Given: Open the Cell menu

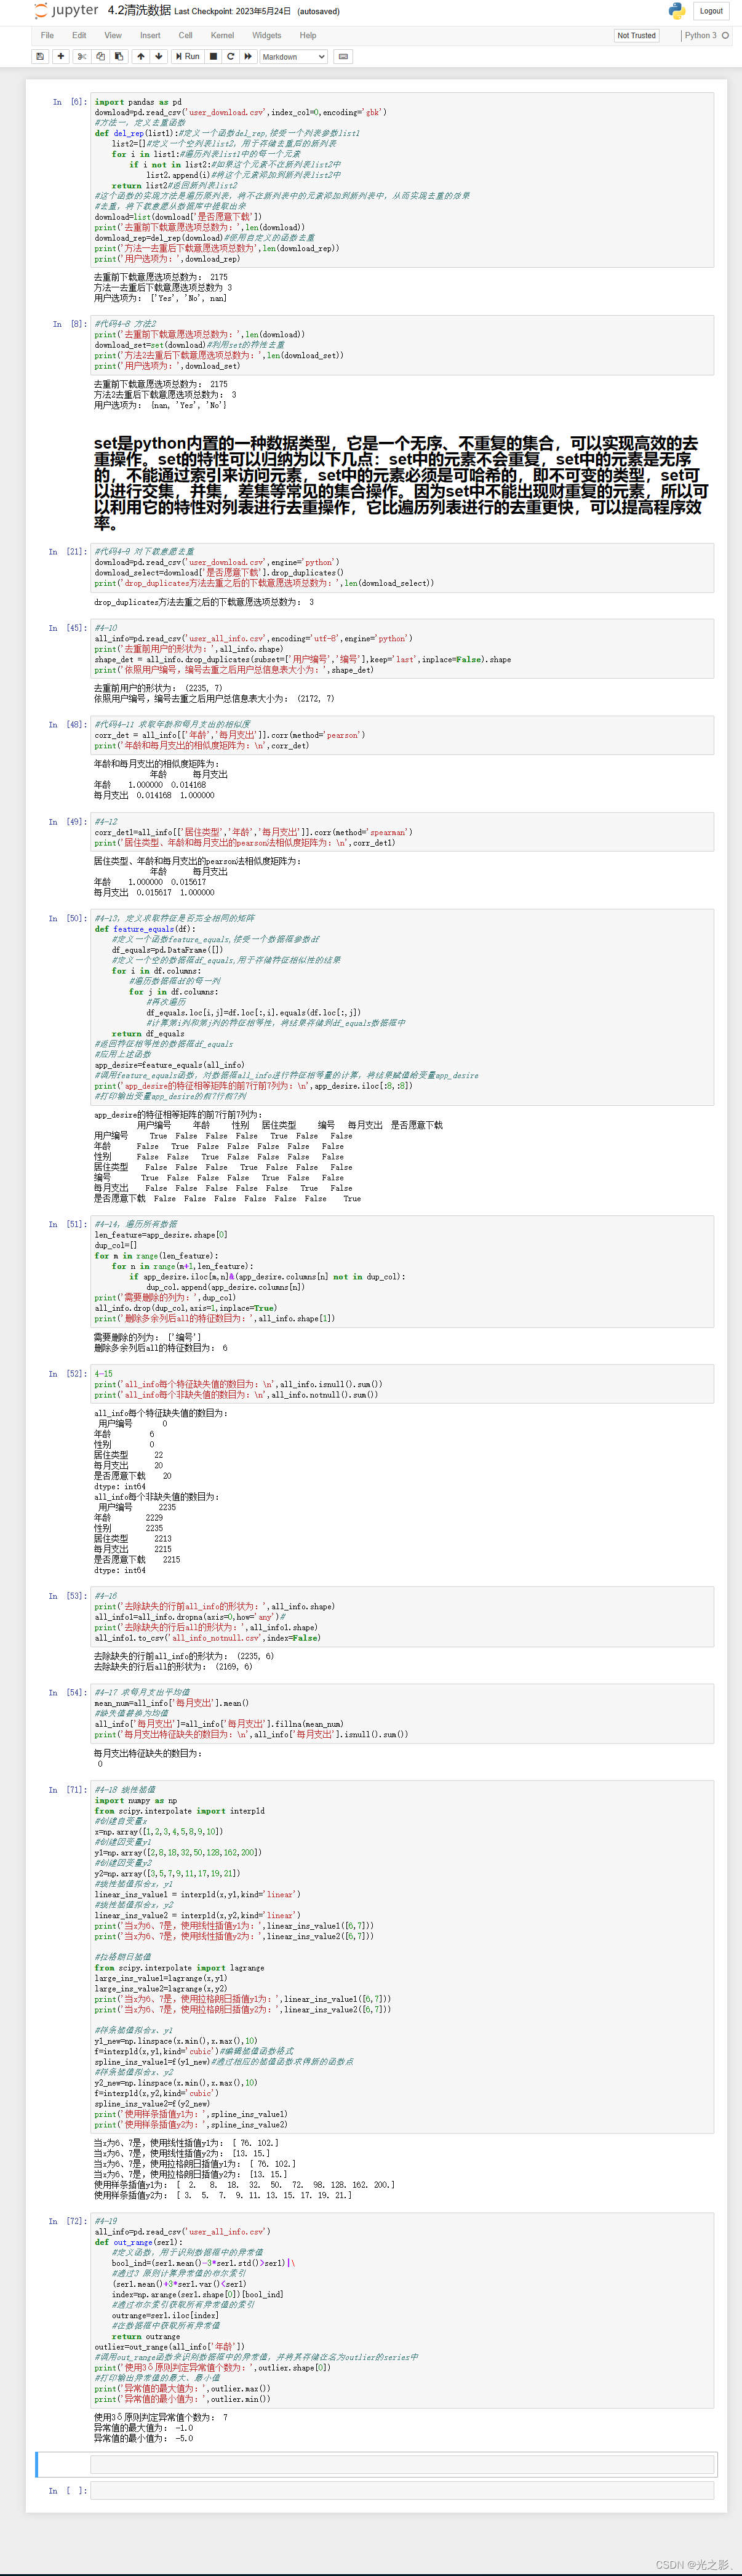Looking at the screenshot, I should point(186,35).
